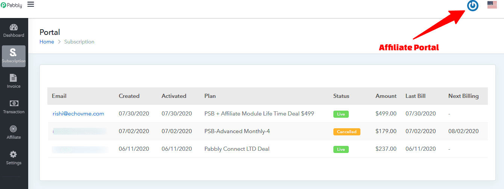Viewport: 504px width, 189px height.
Task: Open the US flag language selector
Action: pyautogui.click(x=492, y=5)
